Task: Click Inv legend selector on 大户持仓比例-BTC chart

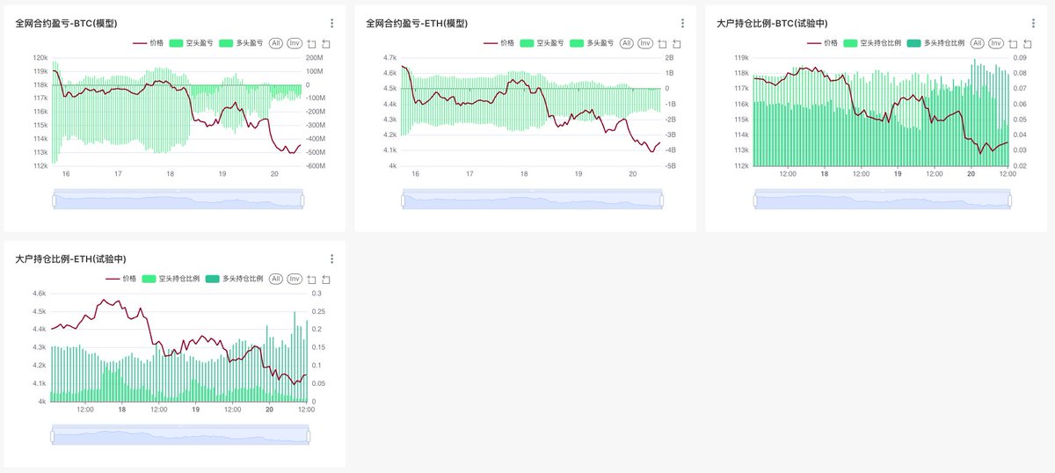Action: pyautogui.click(x=996, y=42)
